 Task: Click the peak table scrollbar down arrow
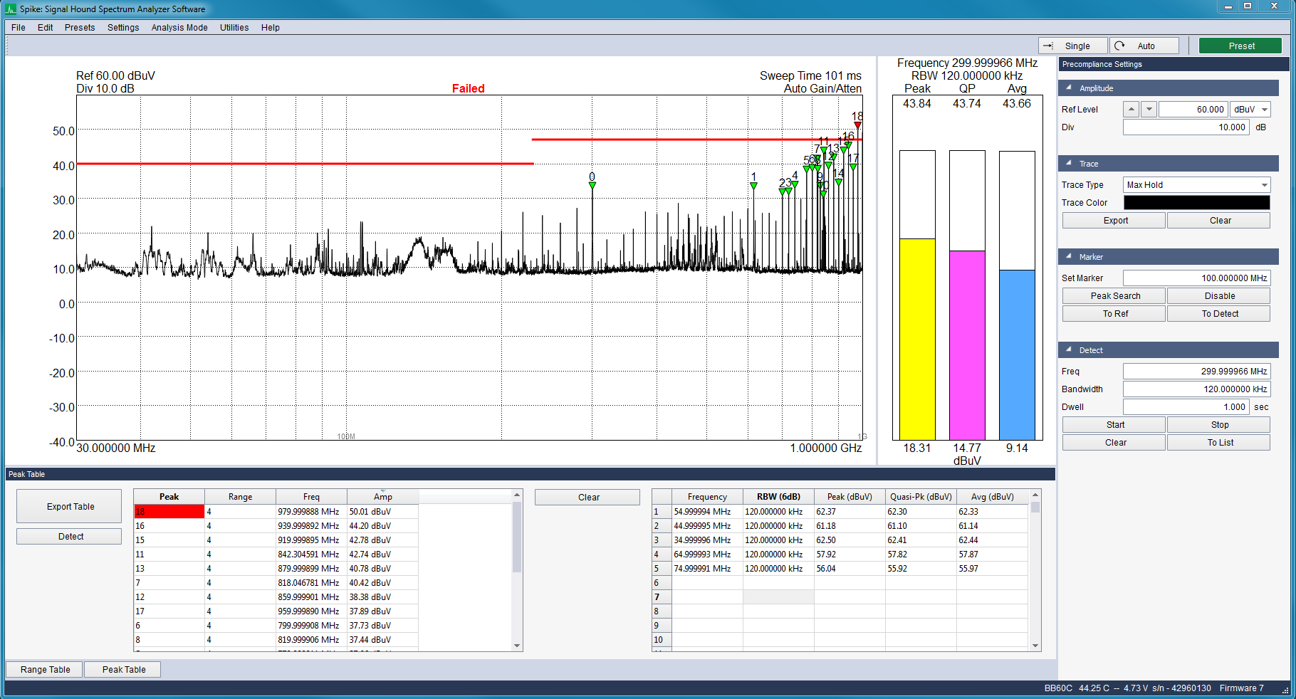tap(518, 646)
